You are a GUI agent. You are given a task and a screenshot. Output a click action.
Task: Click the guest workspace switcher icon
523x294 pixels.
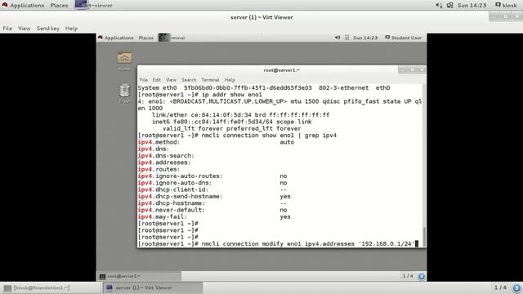point(422,276)
